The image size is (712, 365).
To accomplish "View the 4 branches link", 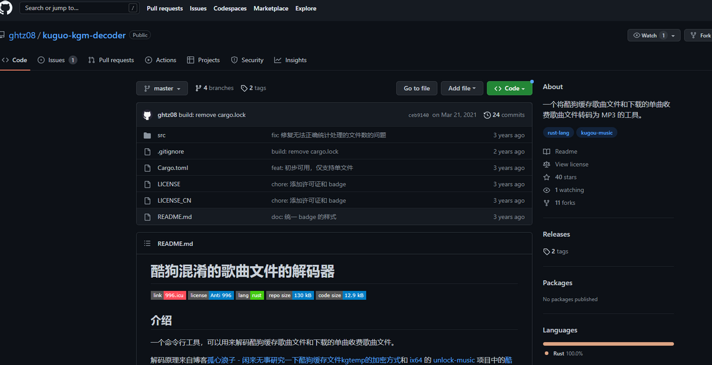I will (214, 88).
